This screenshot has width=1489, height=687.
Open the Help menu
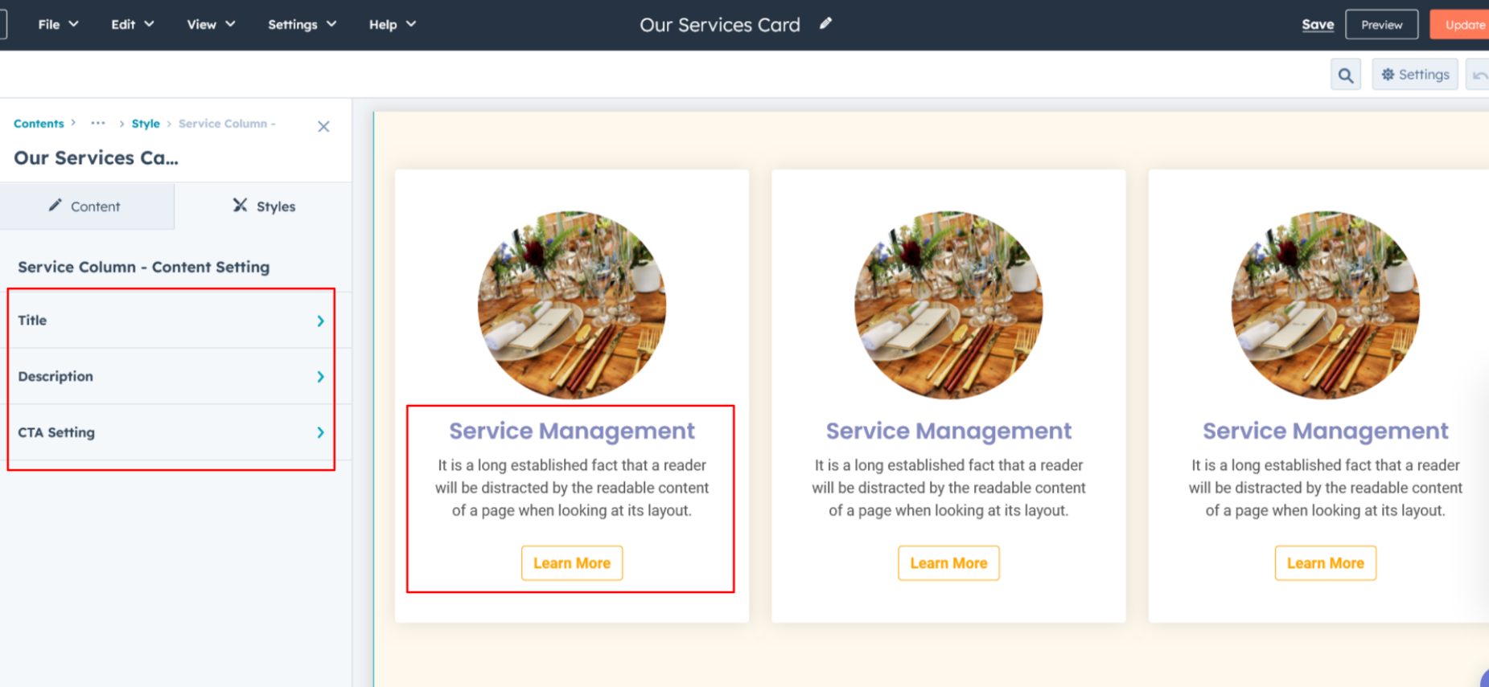click(385, 24)
